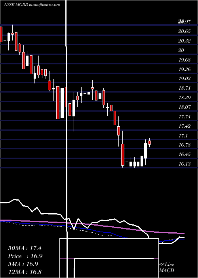Click the 12MA : 16.8 readout
This screenshot has height=278, width=198.
coord(25,272)
